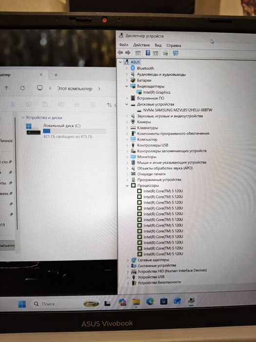The height and width of the screenshot is (342, 256).
Task: Open the Файл menu
Action: click(x=124, y=45)
